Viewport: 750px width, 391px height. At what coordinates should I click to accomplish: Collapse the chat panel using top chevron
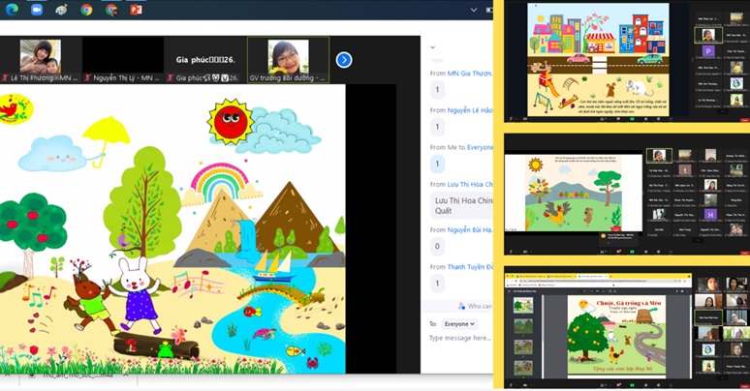(x=432, y=46)
